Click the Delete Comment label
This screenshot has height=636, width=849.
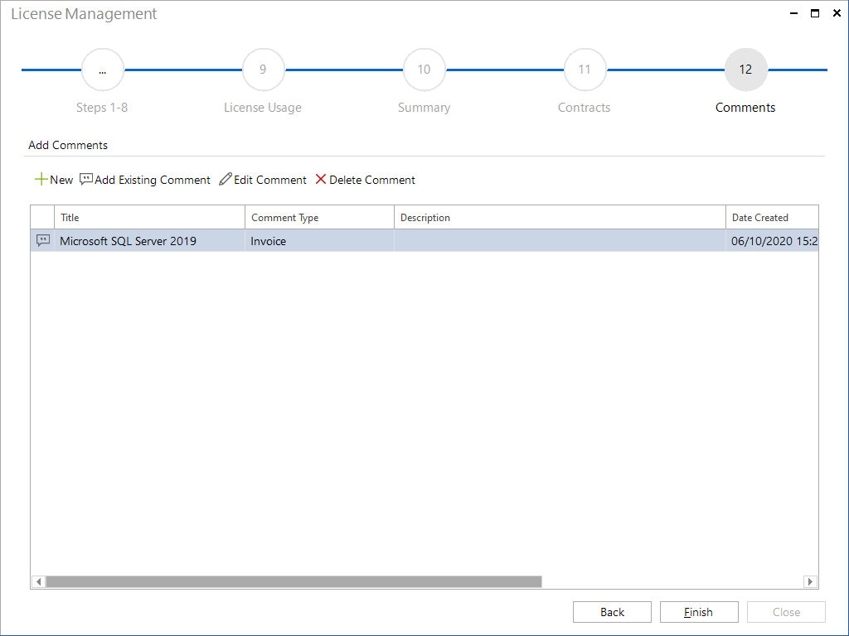[372, 180]
